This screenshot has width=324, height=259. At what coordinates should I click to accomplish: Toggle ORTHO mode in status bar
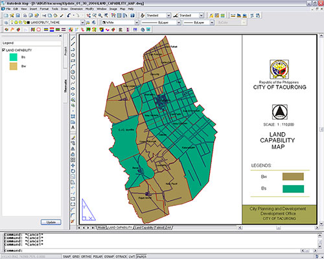point(86,256)
